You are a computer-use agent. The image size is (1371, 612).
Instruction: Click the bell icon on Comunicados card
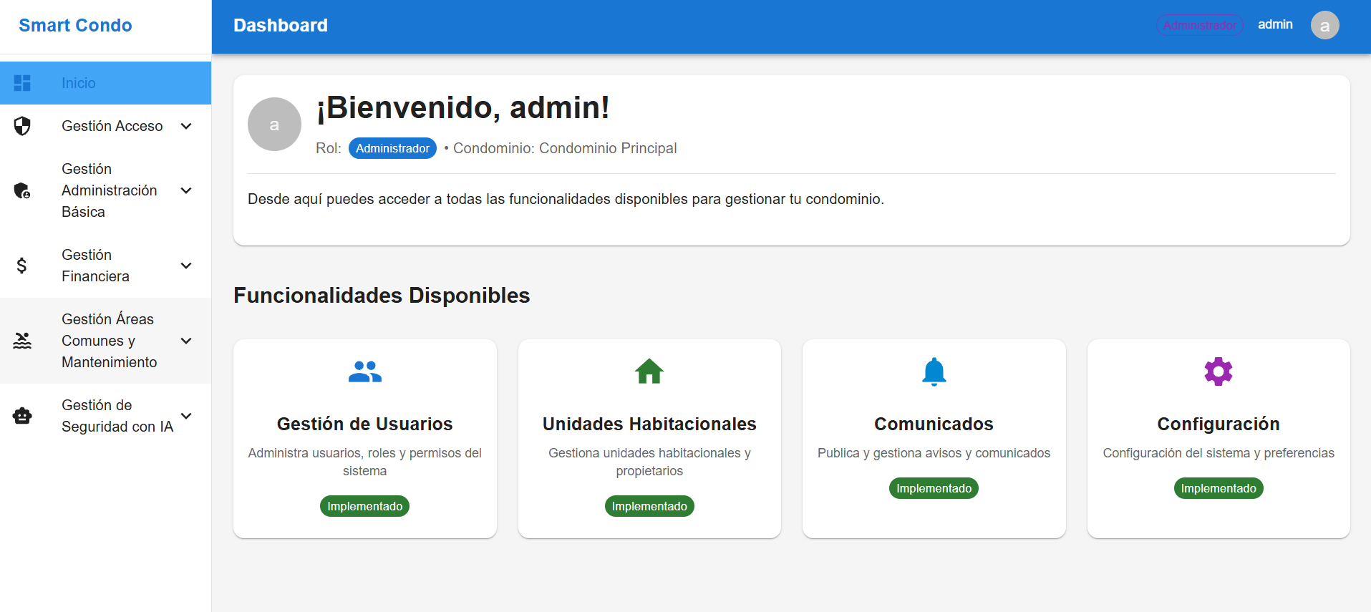coord(934,371)
